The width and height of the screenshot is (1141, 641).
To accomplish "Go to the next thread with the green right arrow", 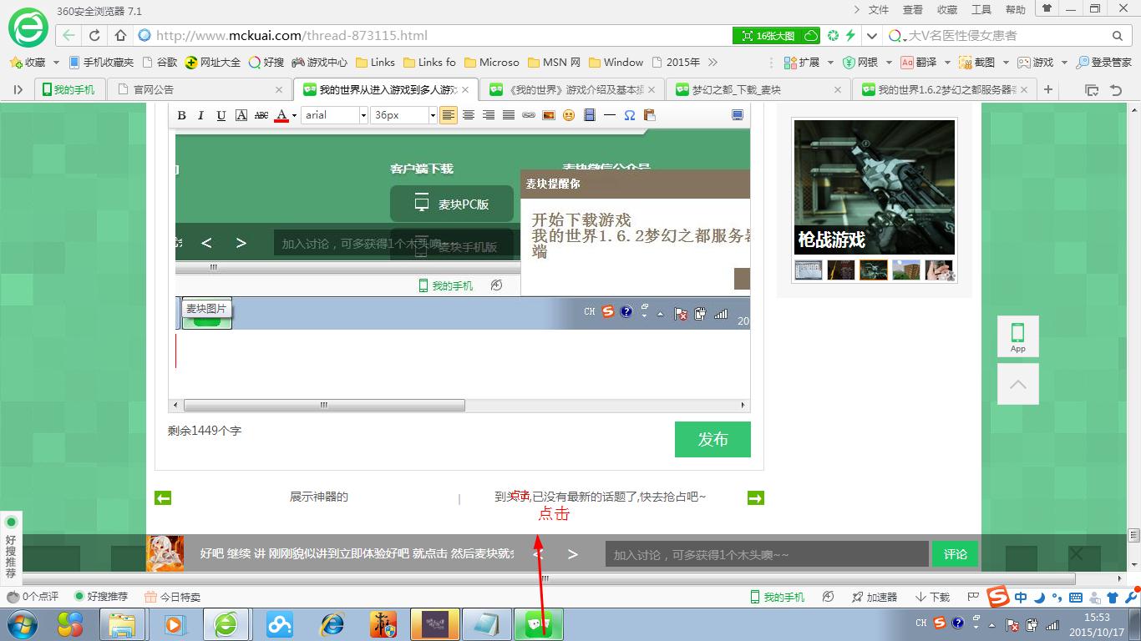I will pos(755,498).
